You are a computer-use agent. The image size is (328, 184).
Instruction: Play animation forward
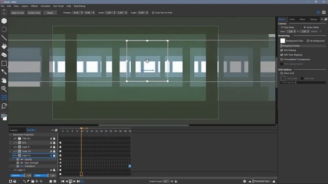point(74,181)
